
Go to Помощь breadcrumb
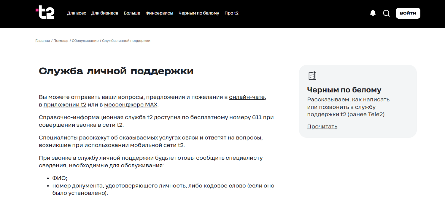pyautogui.click(x=61, y=41)
